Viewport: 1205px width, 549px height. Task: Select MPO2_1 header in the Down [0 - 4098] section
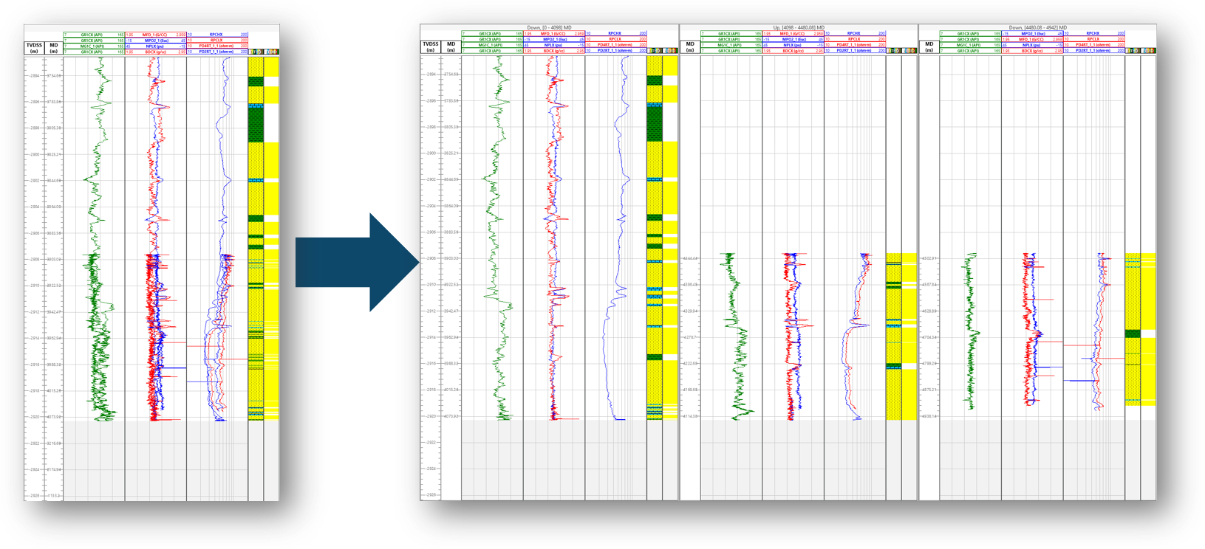[554, 39]
